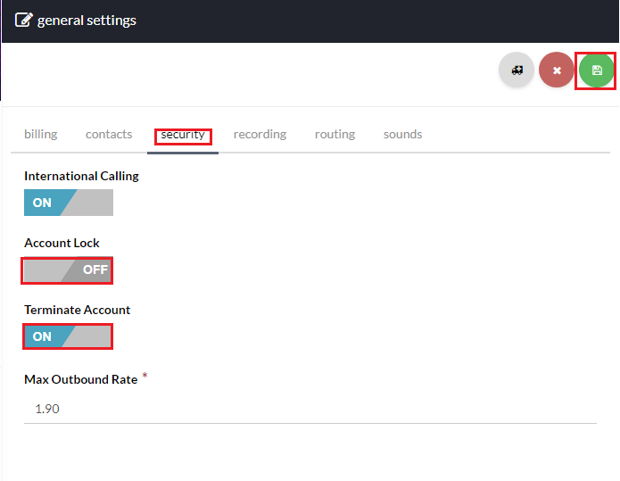
Task: Click the Max Outbound Rate label
Action: [80, 379]
